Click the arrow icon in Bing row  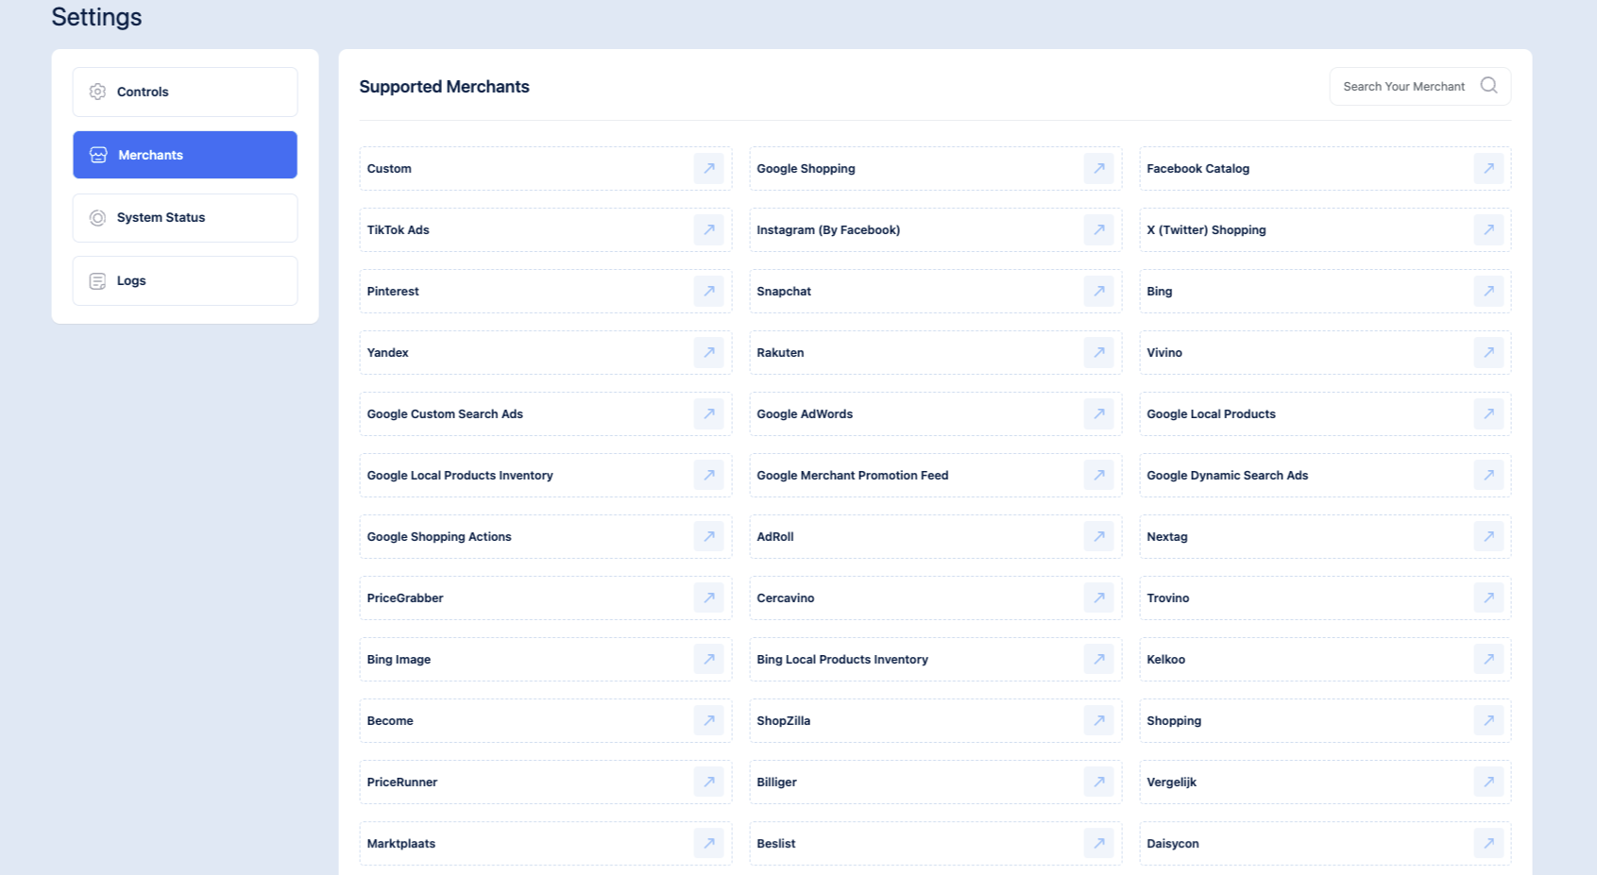(1488, 291)
